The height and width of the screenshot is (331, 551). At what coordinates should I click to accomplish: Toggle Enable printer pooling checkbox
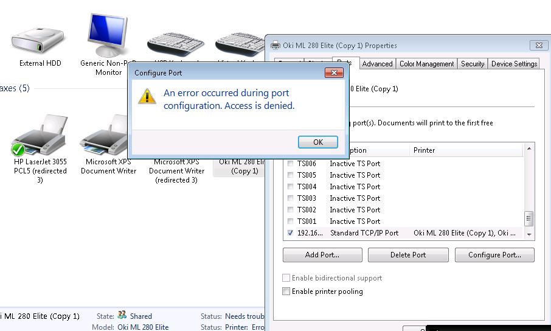tap(286, 291)
